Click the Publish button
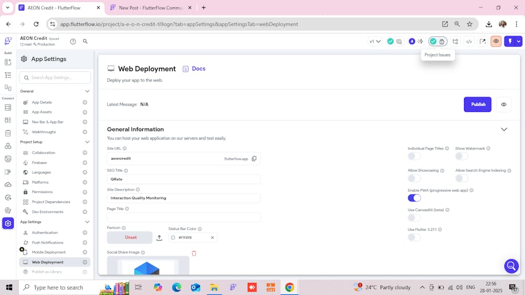 click(x=477, y=104)
